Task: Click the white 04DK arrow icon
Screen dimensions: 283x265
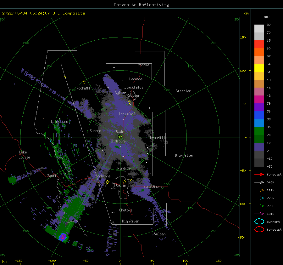Action: tap(259, 182)
